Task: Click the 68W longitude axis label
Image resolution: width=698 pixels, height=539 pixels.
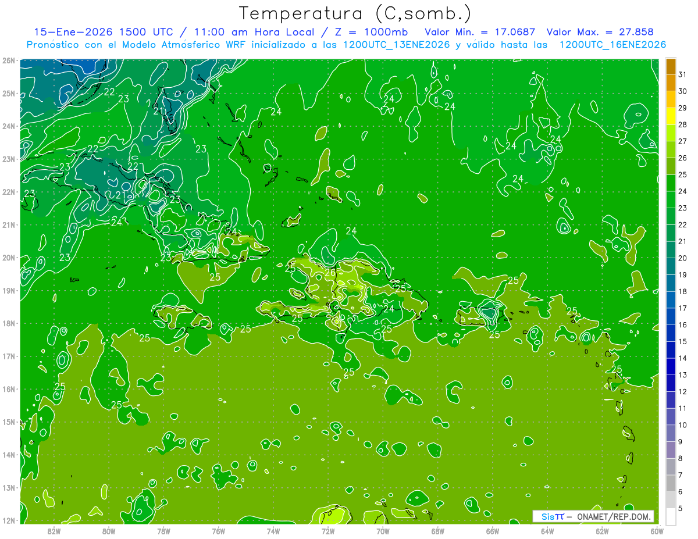Action: pos(438,531)
